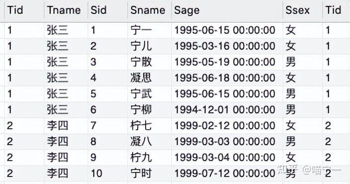The image size is (350, 184).
Task: Select date cell 1994-12-01 00:00:00
Action: coord(227,110)
